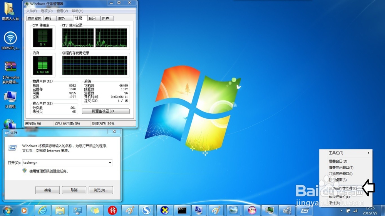Open the Sogou blue S taskbar icon
This screenshot has width=385, height=216.
(x=147, y=210)
